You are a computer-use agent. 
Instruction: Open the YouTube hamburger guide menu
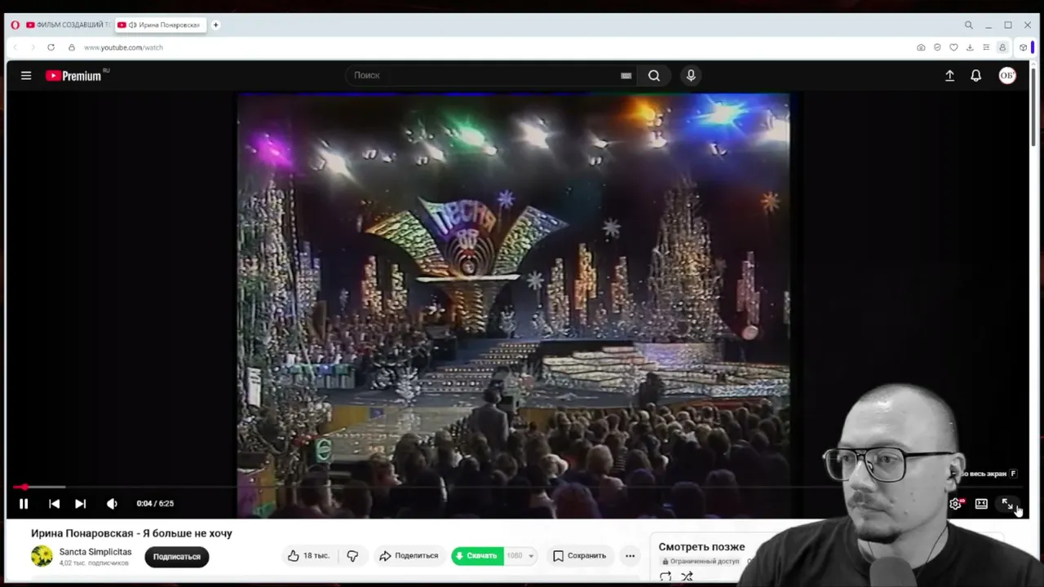[x=26, y=76]
